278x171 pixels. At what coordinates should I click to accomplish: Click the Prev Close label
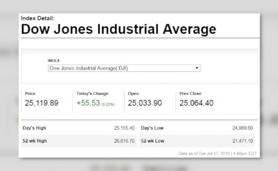[191, 94]
